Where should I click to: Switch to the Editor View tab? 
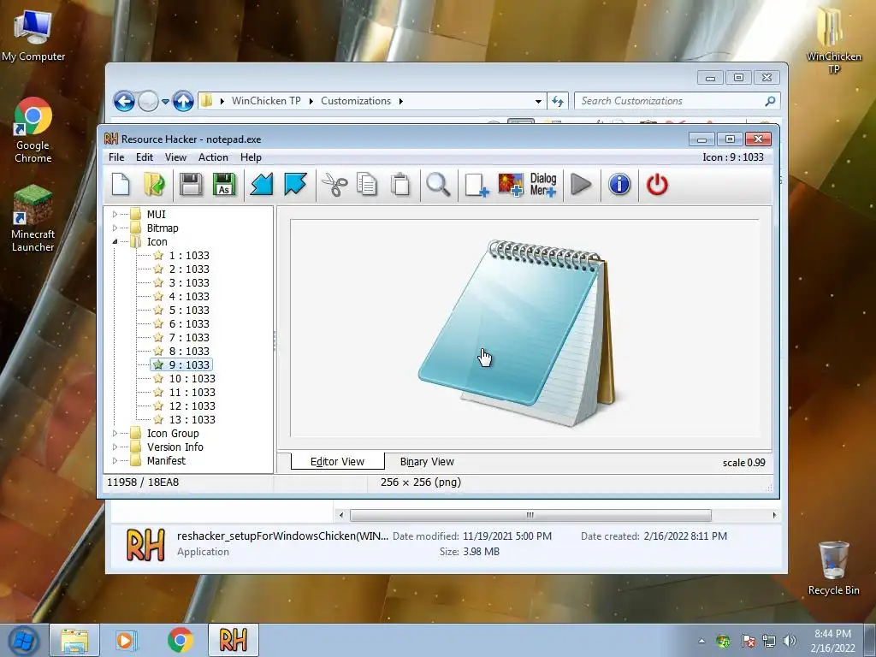[x=337, y=461]
